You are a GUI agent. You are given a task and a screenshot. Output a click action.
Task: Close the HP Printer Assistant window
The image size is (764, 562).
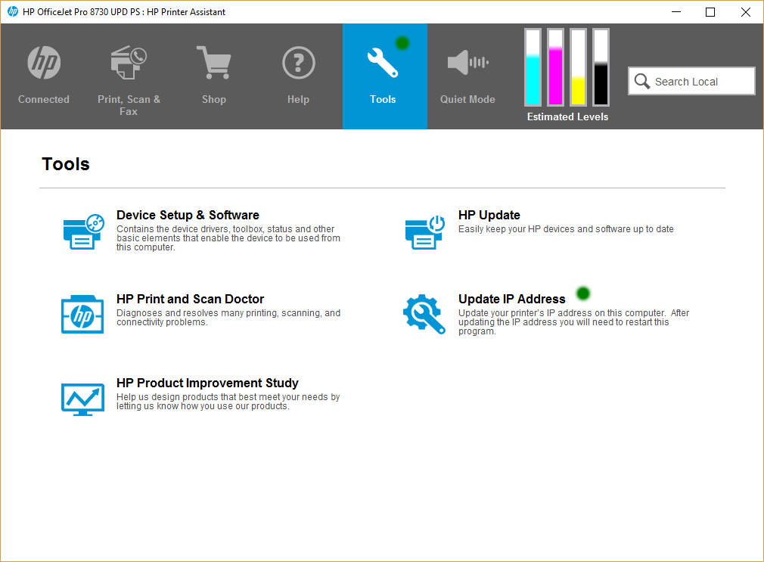(746, 11)
